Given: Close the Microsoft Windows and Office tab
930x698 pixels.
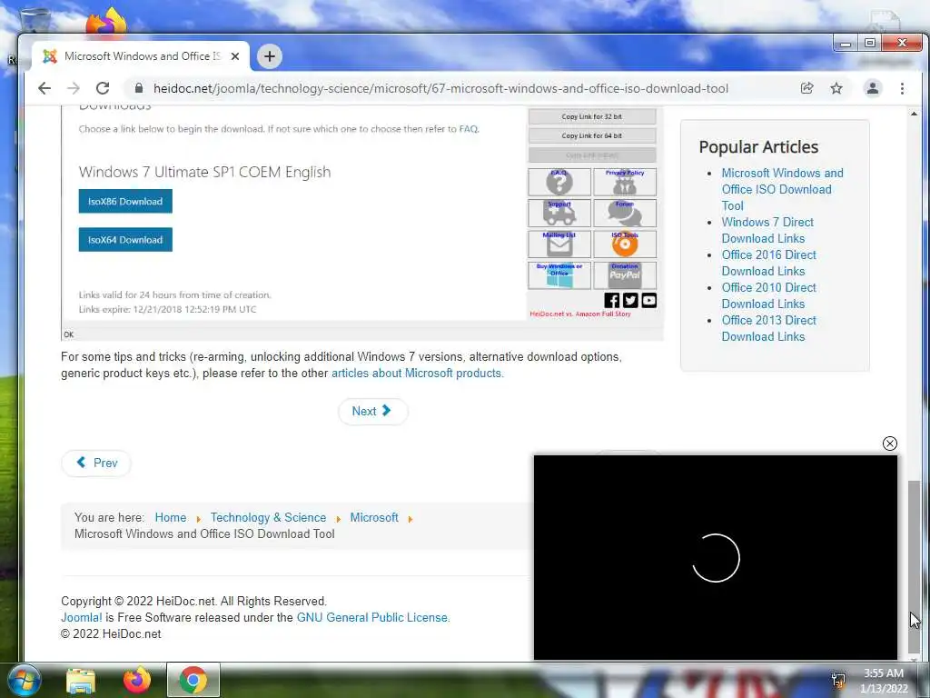Looking at the screenshot, I should coord(235,56).
